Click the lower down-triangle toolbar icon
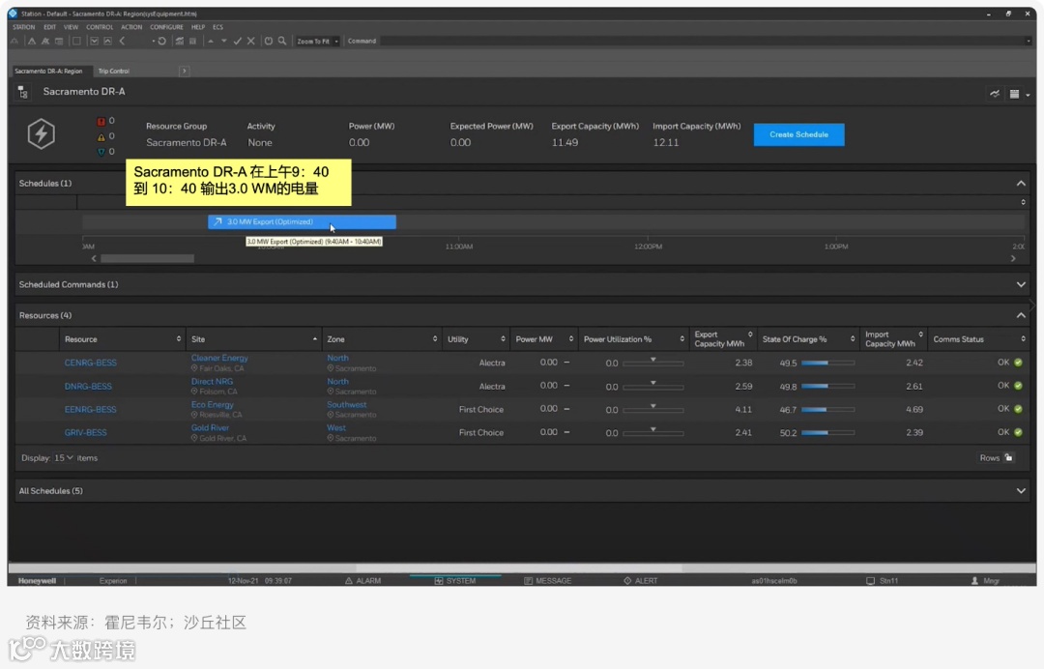Screen dimensions: 1044x669 click(223, 42)
